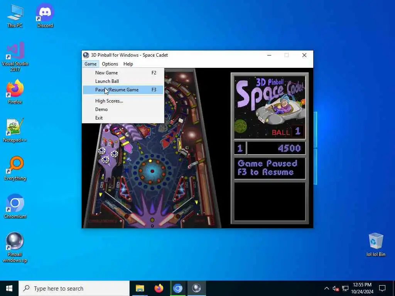Open File Explorer from taskbar
Viewport: 395px width, 296px height.
[140, 288]
